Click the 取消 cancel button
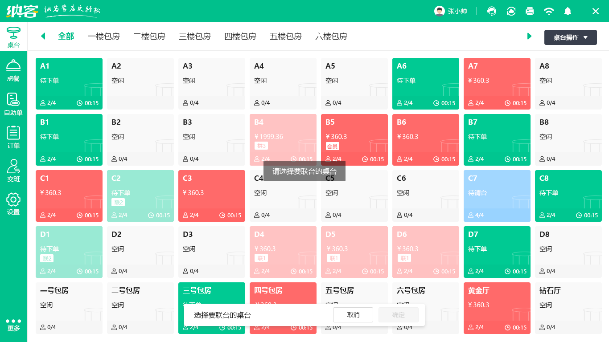 coord(353,315)
